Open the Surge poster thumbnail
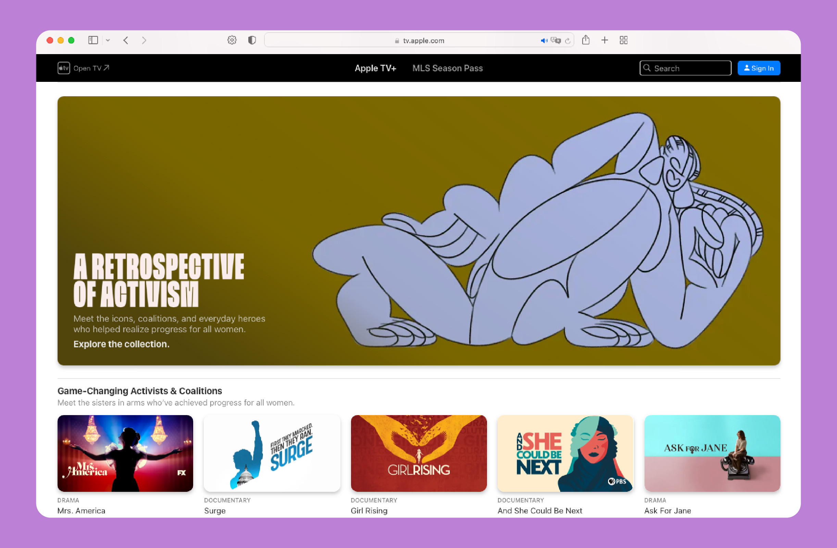Image resolution: width=837 pixels, height=548 pixels. coord(272,453)
